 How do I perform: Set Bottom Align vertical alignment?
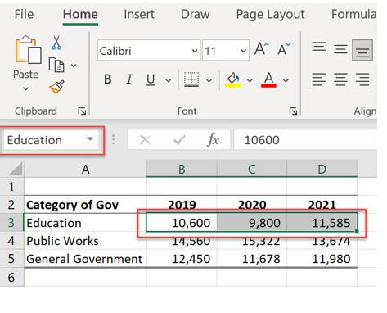[362, 50]
